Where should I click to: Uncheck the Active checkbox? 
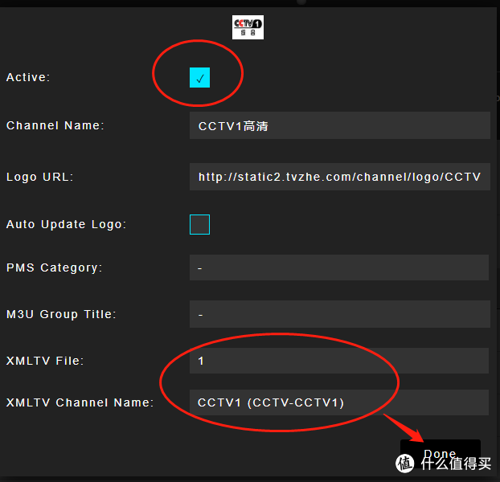click(199, 77)
